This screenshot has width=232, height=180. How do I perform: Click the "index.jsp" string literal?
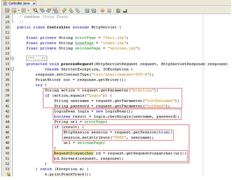click(113, 43)
